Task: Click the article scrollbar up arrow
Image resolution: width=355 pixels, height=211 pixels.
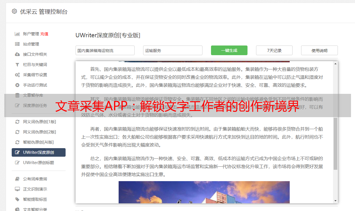Action: (335, 64)
